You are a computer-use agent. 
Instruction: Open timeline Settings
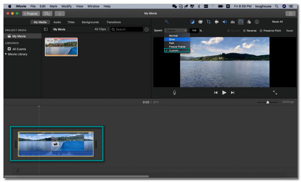click(x=288, y=102)
